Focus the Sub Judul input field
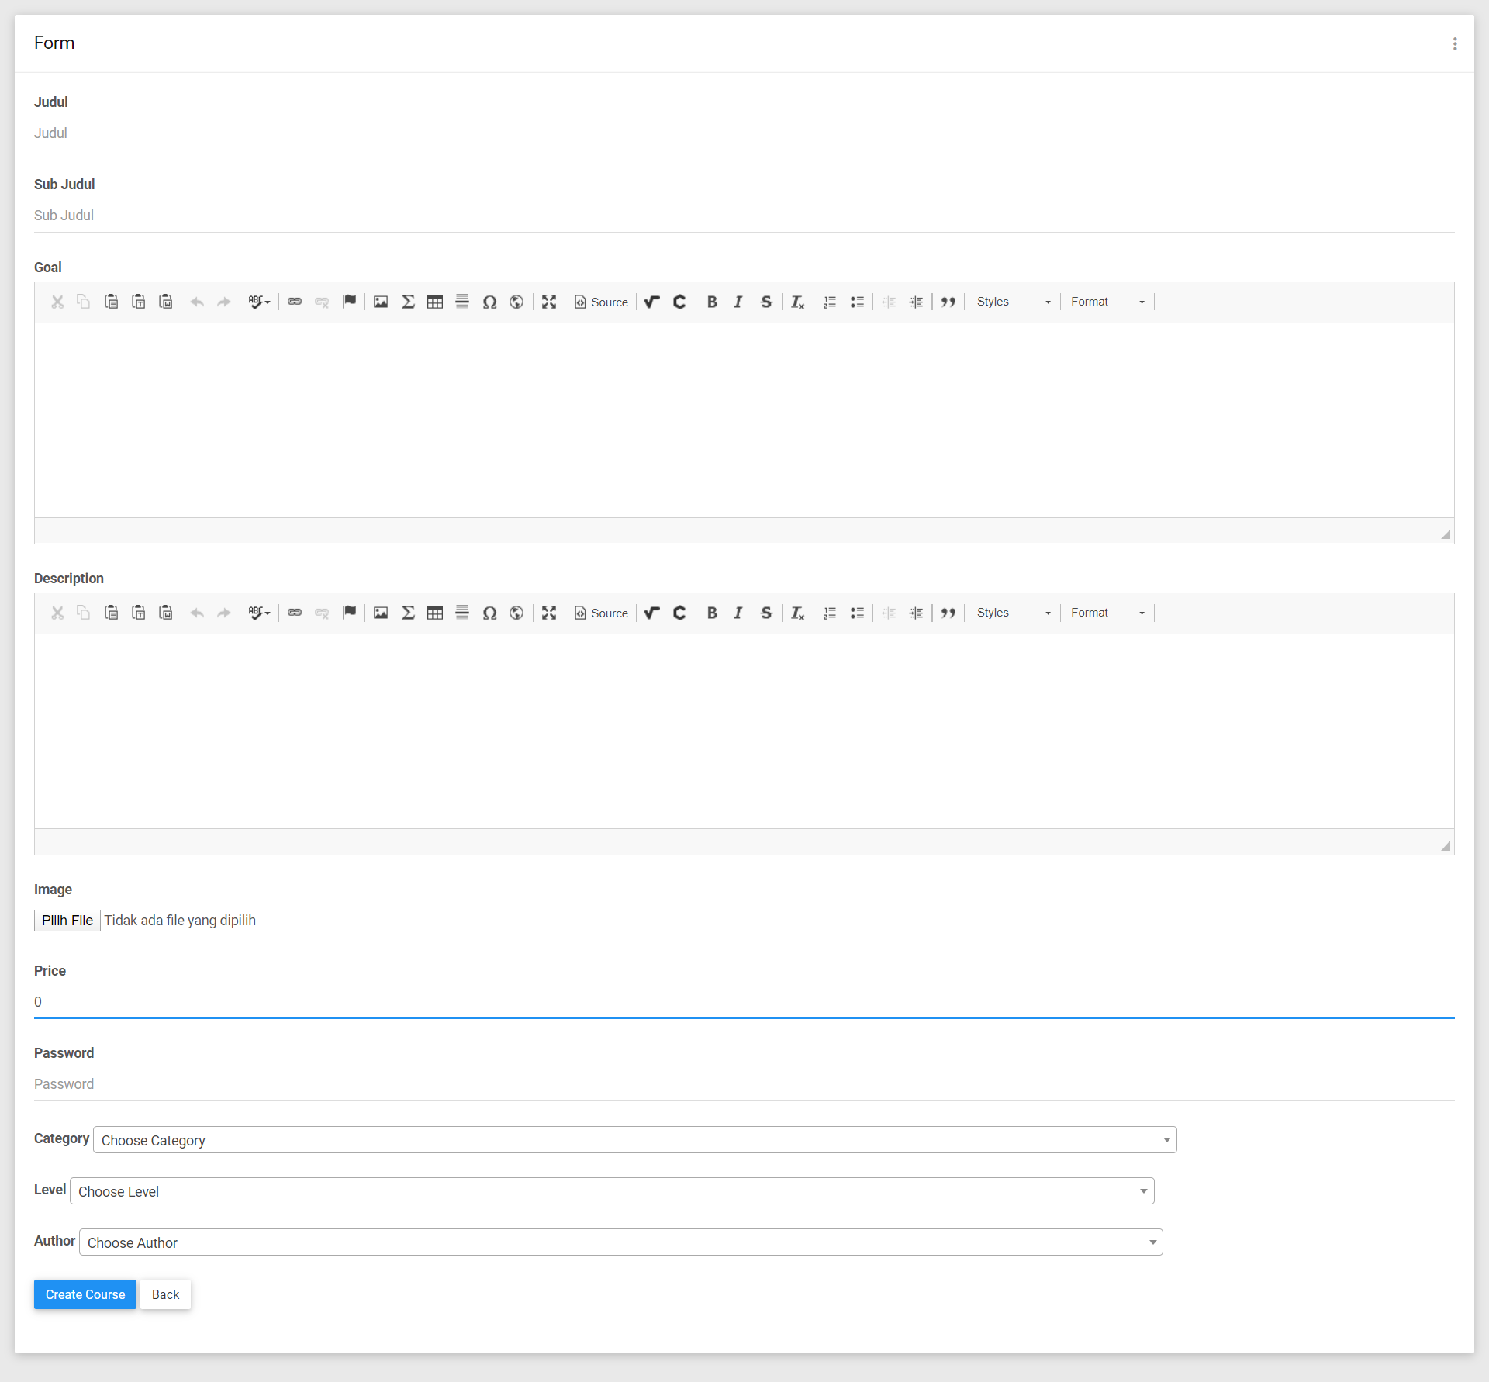 pyautogui.click(x=744, y=216)
